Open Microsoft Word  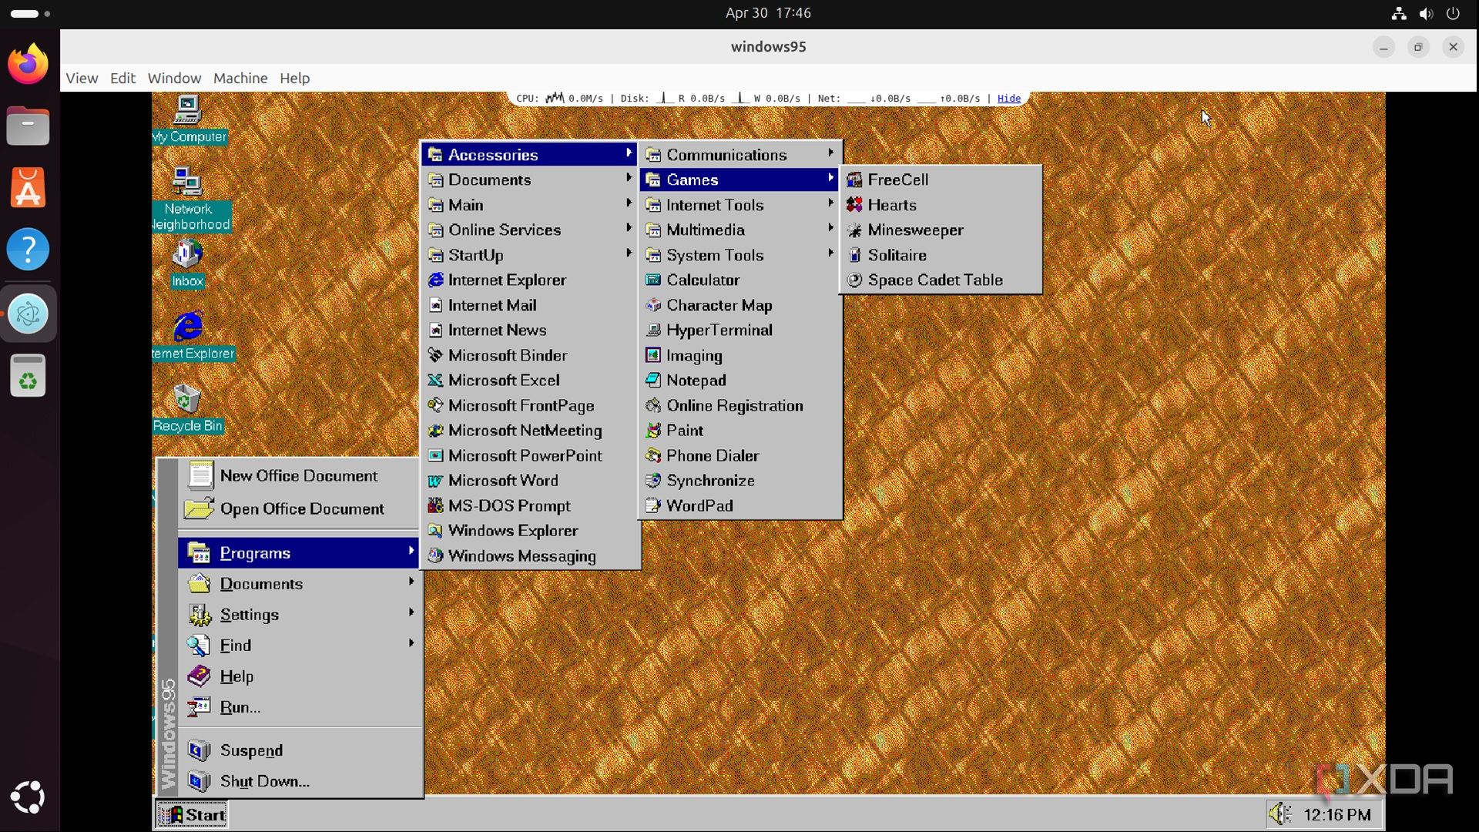click(530, 481)
